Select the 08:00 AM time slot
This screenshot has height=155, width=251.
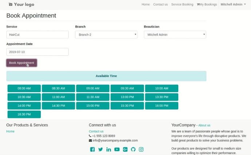point(24,88)
